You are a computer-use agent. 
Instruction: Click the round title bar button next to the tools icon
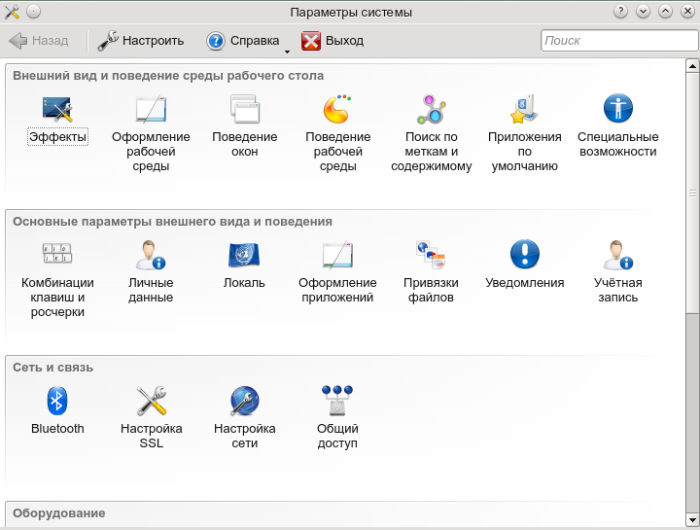[33, 12]
